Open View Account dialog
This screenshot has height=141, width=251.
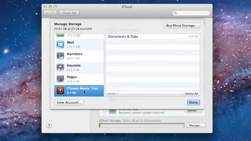tap(69, 103)
